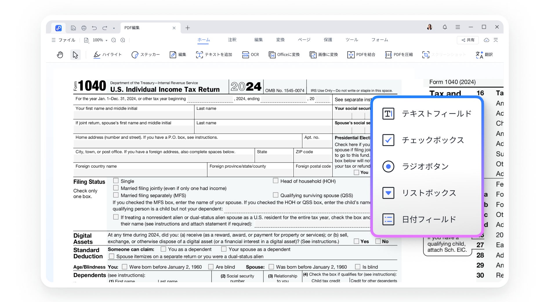
Task: Click the ハイライト highlight tool
Action: (x=107, y=55)
